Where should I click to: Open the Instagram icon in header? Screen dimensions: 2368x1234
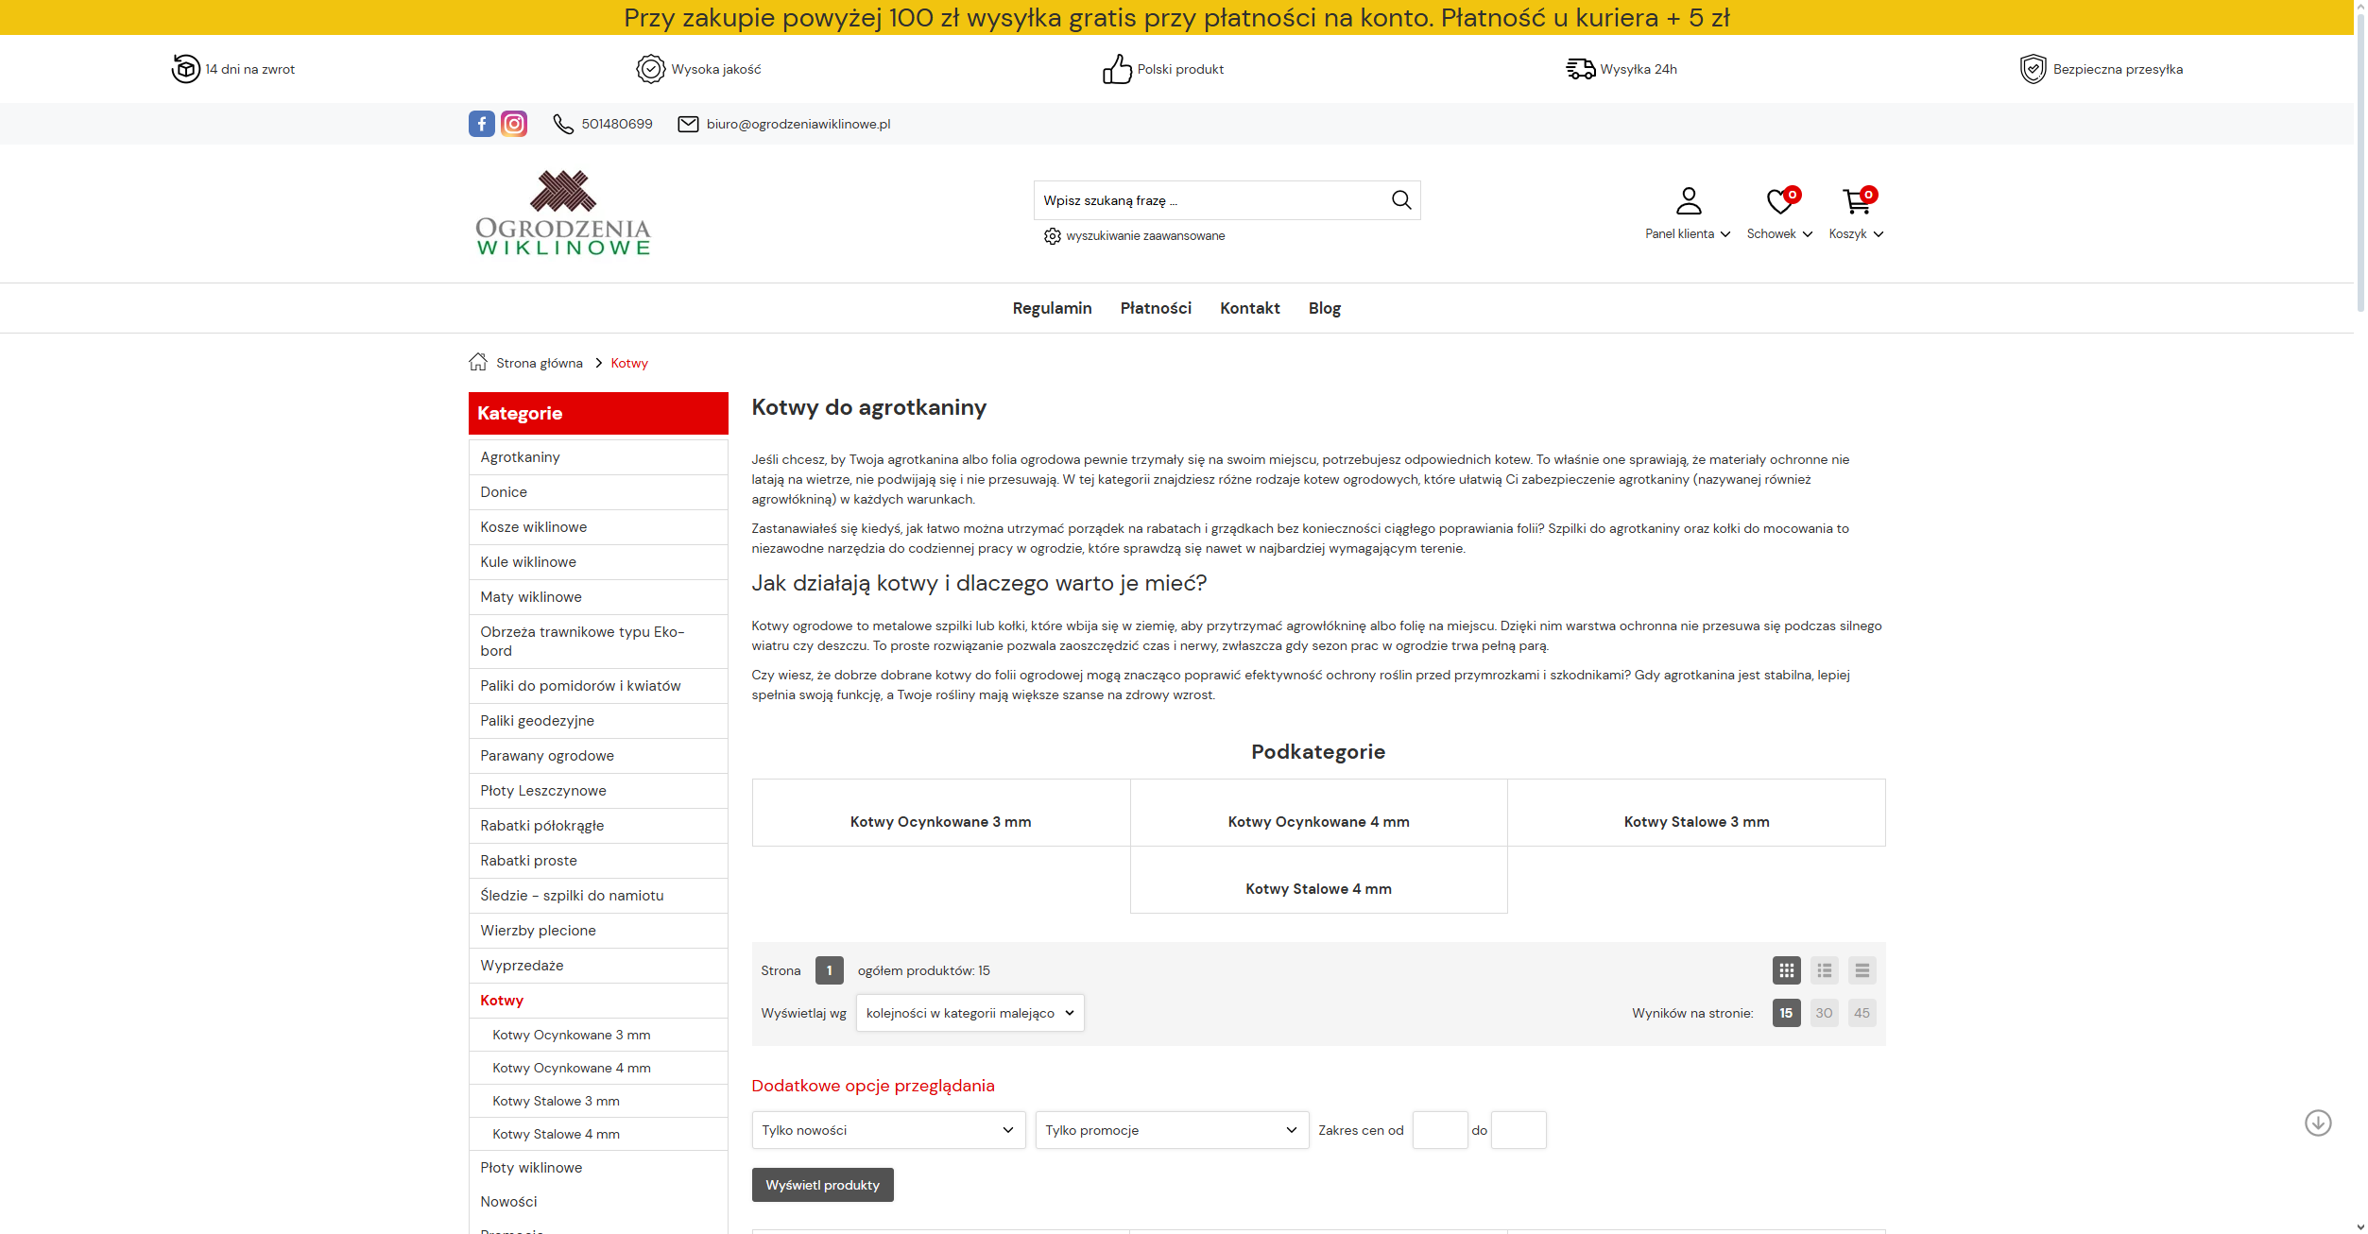[514, 123]
